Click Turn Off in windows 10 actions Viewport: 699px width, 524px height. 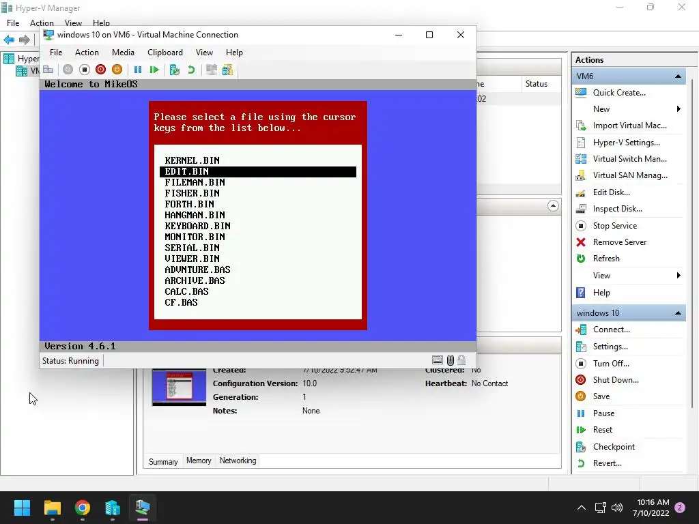point(611,364)
